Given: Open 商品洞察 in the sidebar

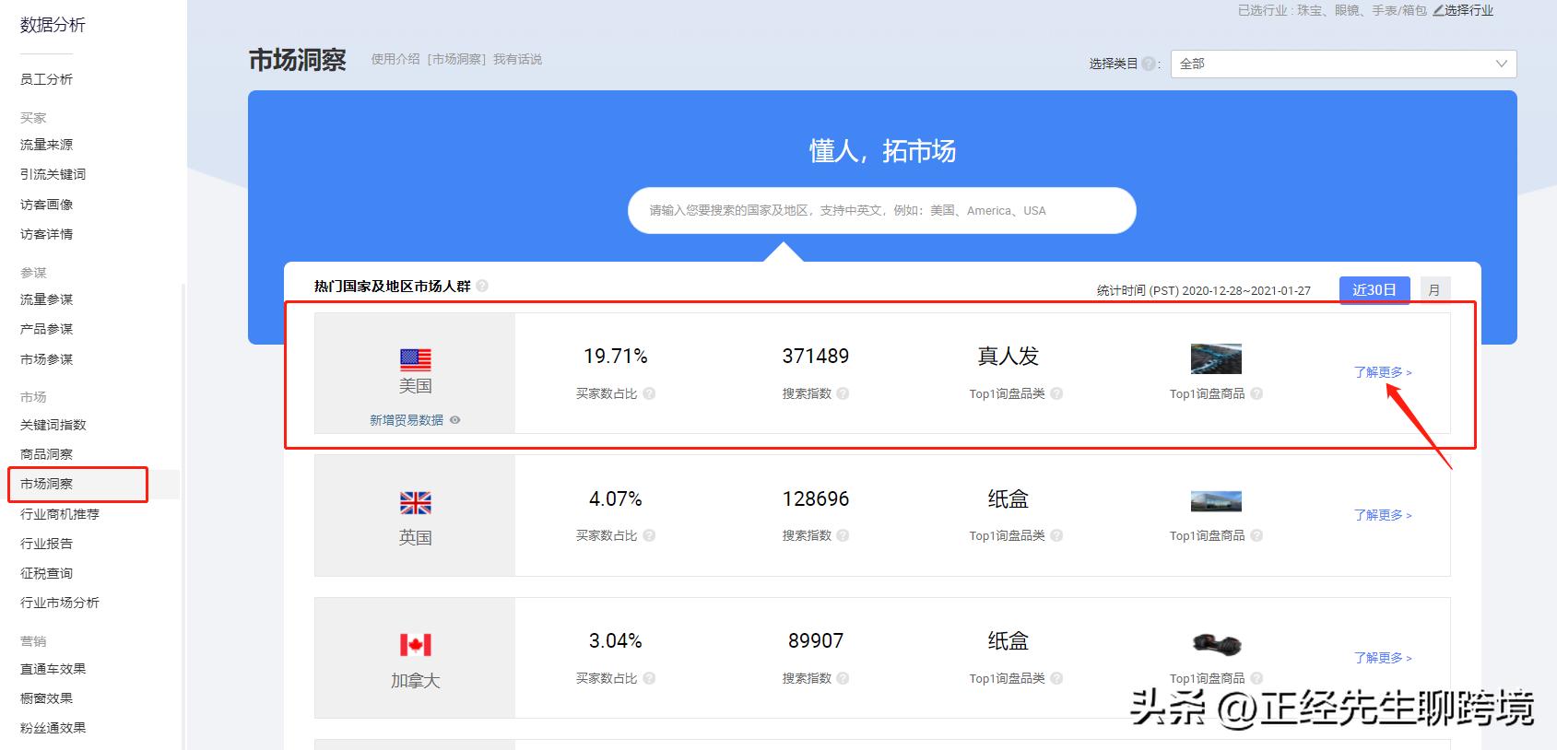Looking at the screenshot, I should click(x=46, y=454).
